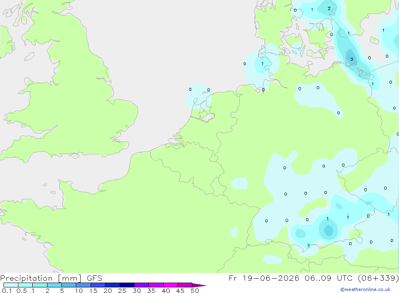Click the "GFS" model label

[x=95, y=278]
